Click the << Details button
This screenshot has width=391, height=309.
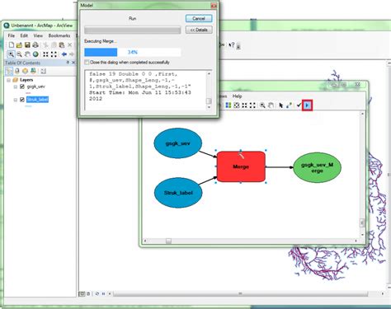tap(199, 30)
